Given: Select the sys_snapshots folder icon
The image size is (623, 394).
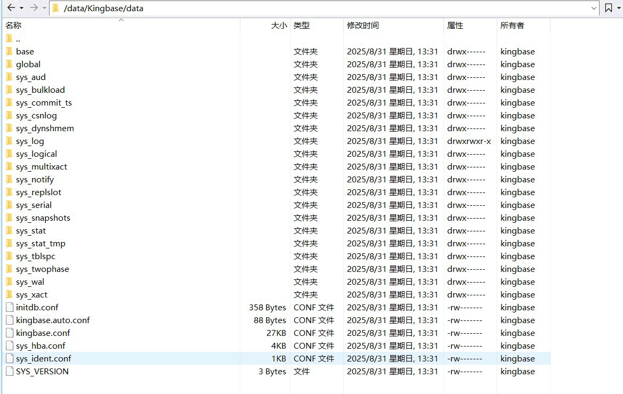Looking at the screenshot, I should coord(10,218).
